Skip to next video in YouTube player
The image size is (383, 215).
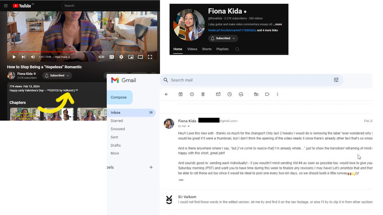click(x=24, y=57)
